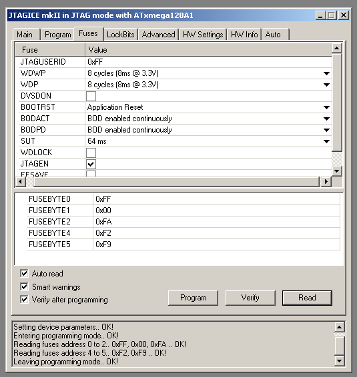Uncheck the JTAGEN fuse checkbox
The width and height of the screenshot is (357, 377).
tap(91, 164)
